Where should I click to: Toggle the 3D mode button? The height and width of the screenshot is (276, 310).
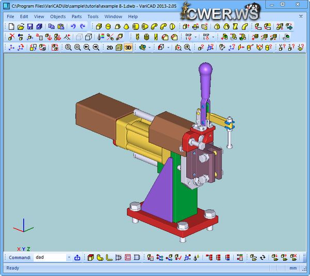(x=128, y=47)
